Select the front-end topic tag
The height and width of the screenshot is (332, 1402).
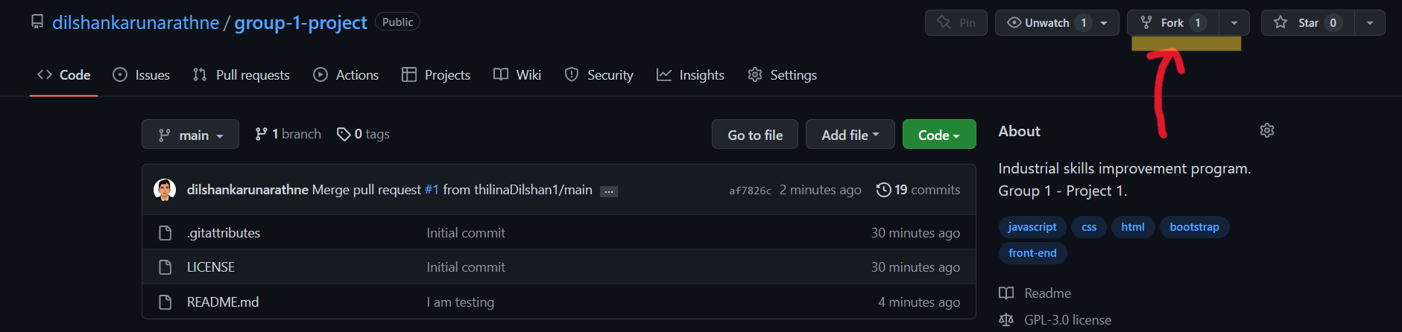tap(1032, 253)
